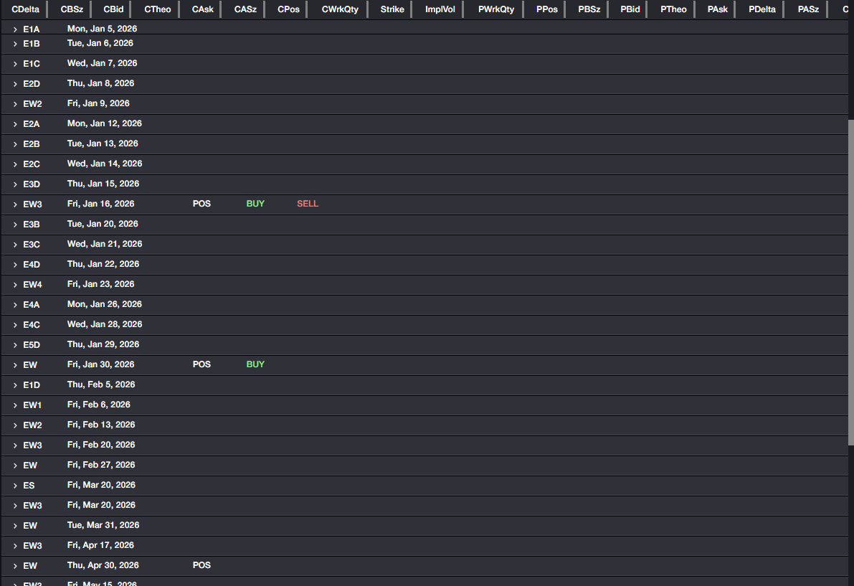Click POS on the Jan 30, 2026 row
This screenshot has height=586, width=854.
[201, 364]
